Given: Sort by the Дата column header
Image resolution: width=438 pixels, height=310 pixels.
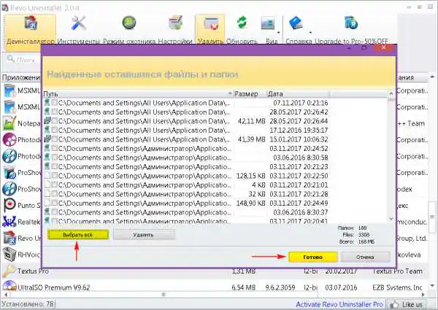Looking at the screenshot, I should point(299,94).
